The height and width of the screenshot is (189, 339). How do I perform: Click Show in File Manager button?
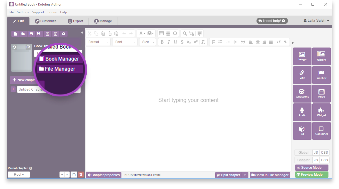(270, 175)
